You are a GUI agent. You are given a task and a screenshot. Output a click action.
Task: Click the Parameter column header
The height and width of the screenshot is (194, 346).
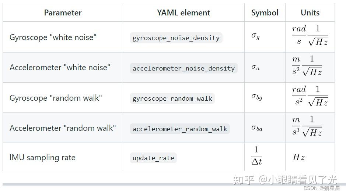(x=63, y=13)
